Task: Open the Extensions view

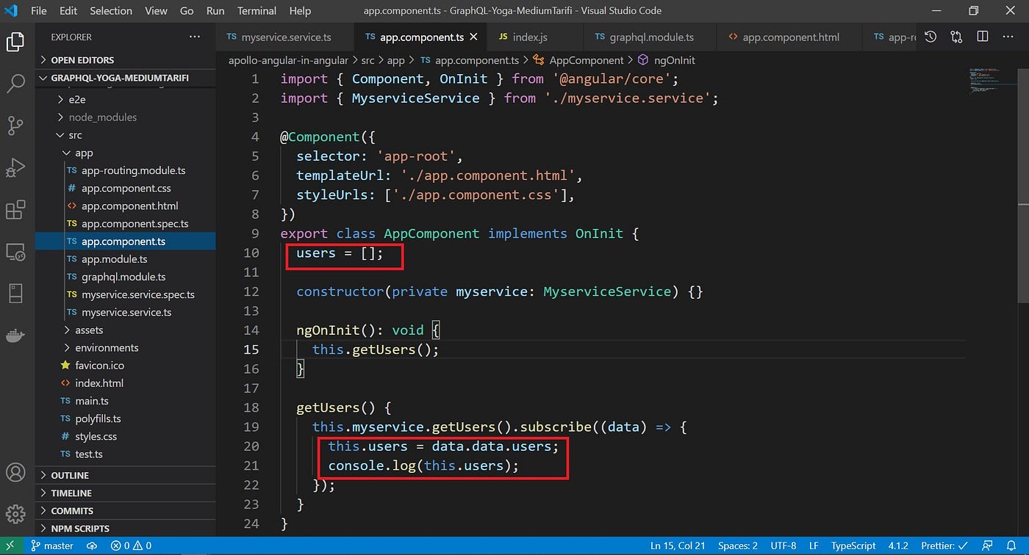Action: coord(16,209)
